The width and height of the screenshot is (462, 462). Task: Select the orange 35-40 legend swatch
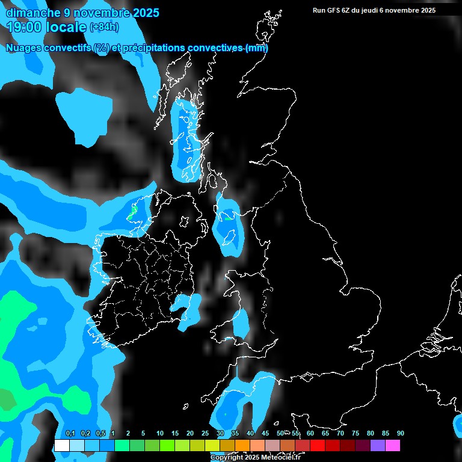coord(242,446)
